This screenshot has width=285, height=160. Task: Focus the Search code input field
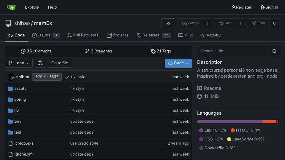pos(233,51)
